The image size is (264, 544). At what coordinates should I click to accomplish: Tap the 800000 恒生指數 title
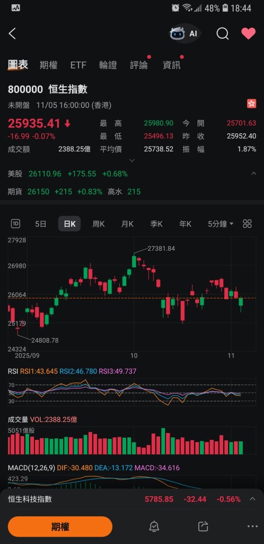(48, 89)
